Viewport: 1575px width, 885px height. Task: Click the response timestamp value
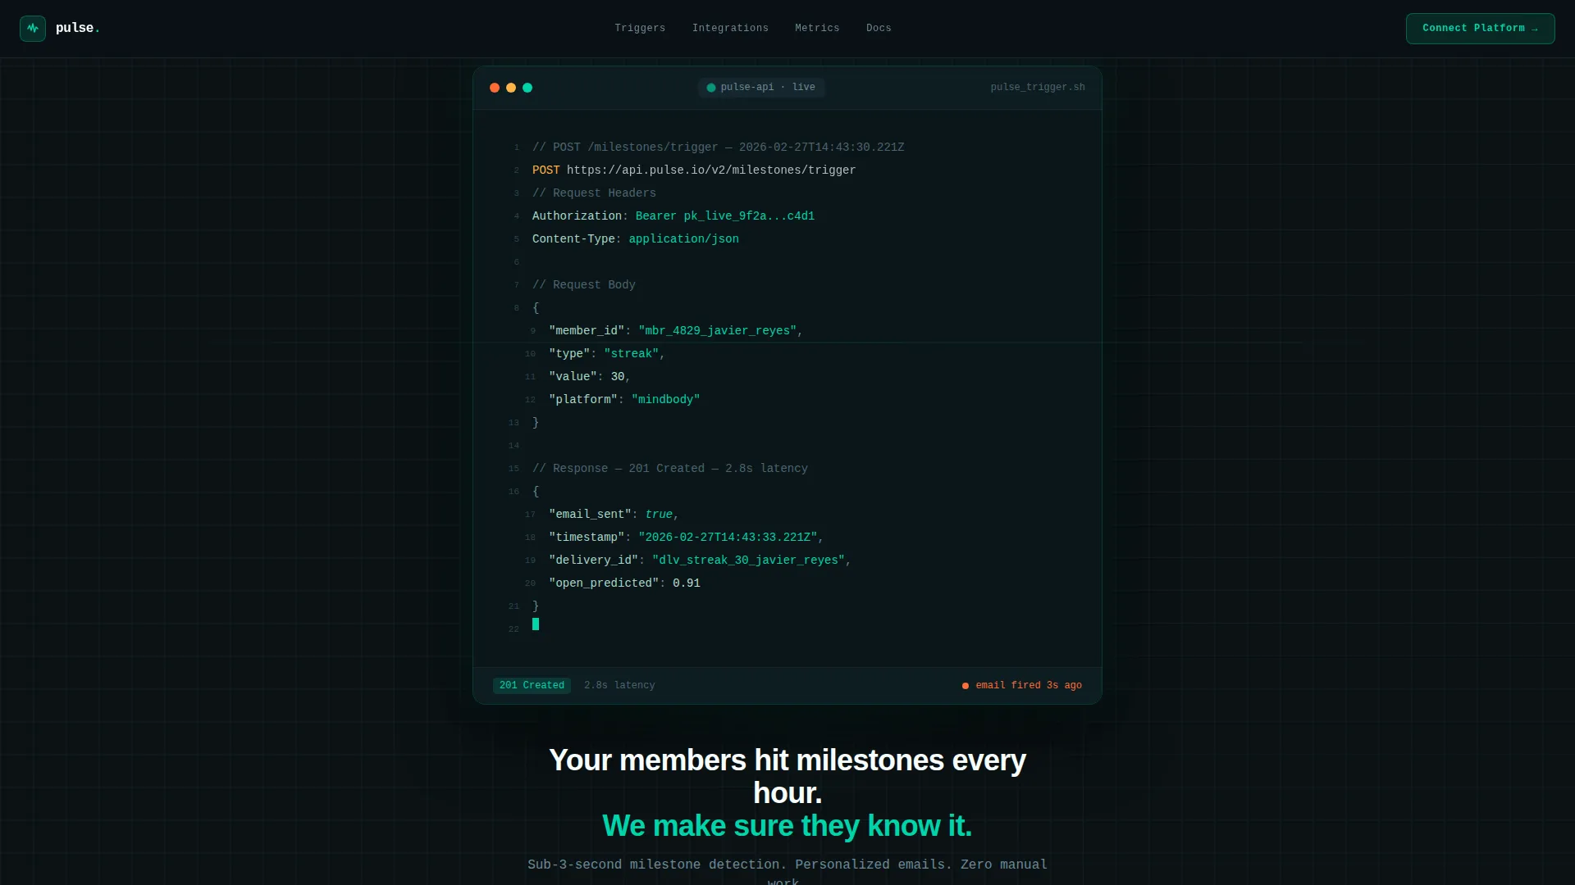pyautogui.click(x=728, y=538)
